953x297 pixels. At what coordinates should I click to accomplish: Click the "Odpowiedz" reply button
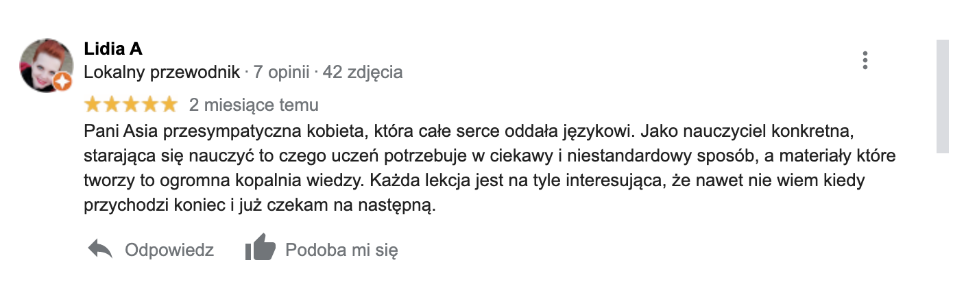169,250
